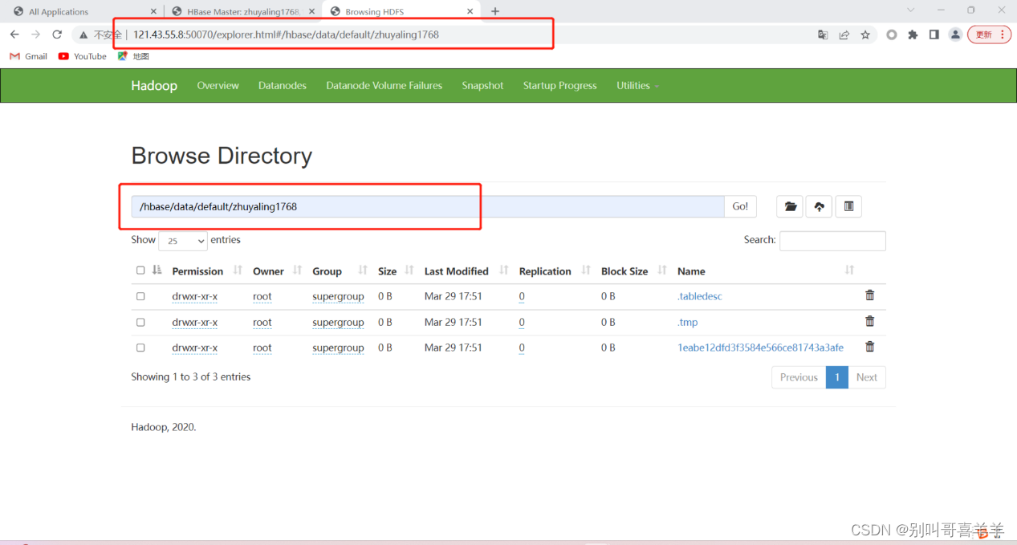1017x545 pixels.
Task: Open the Snapshot nav item
Action: click(482, 86)
